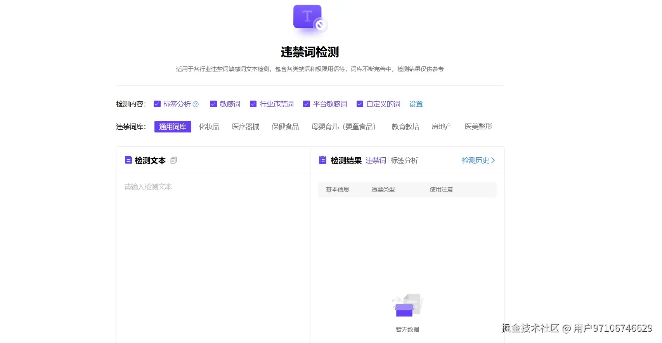Open the 设置 link
662x343 pixels.
point(416,104)
